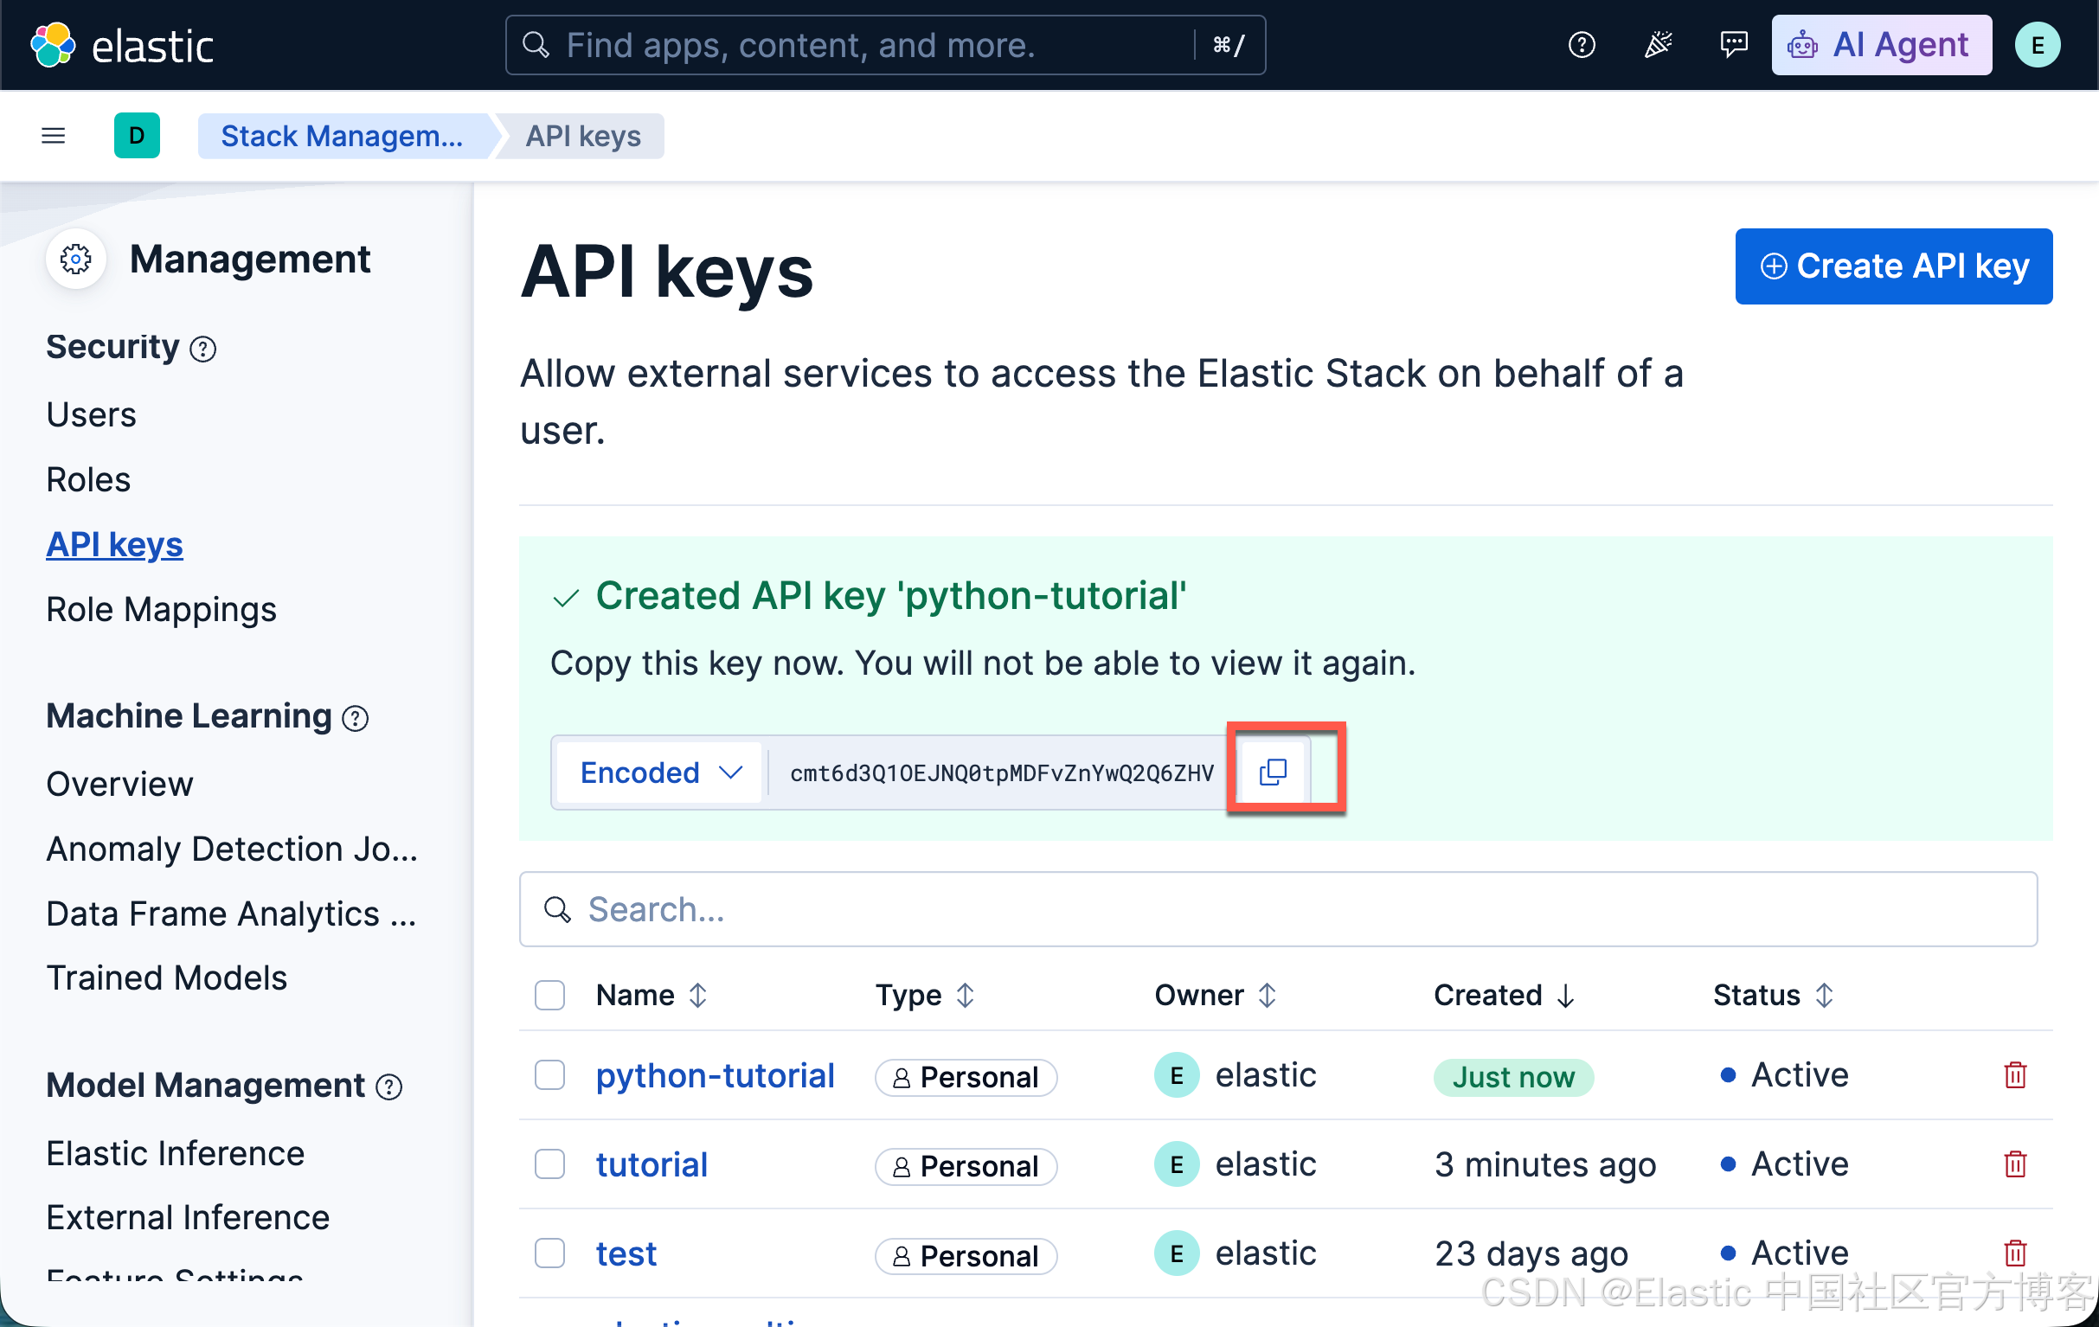Click Active status in tutorial row
This screenshot has height=1327, width=2099.
[1784, 1164]
